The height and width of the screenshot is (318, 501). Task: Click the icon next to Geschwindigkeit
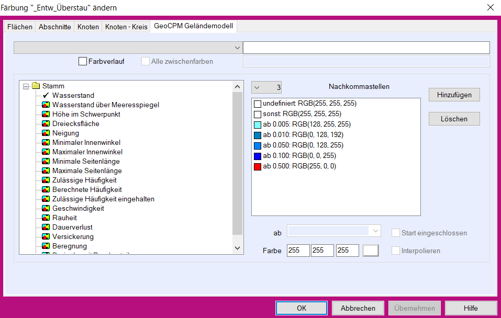[x=46, y=209]
